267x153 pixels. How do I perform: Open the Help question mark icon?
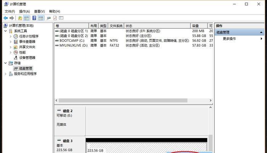click(34, 18)
